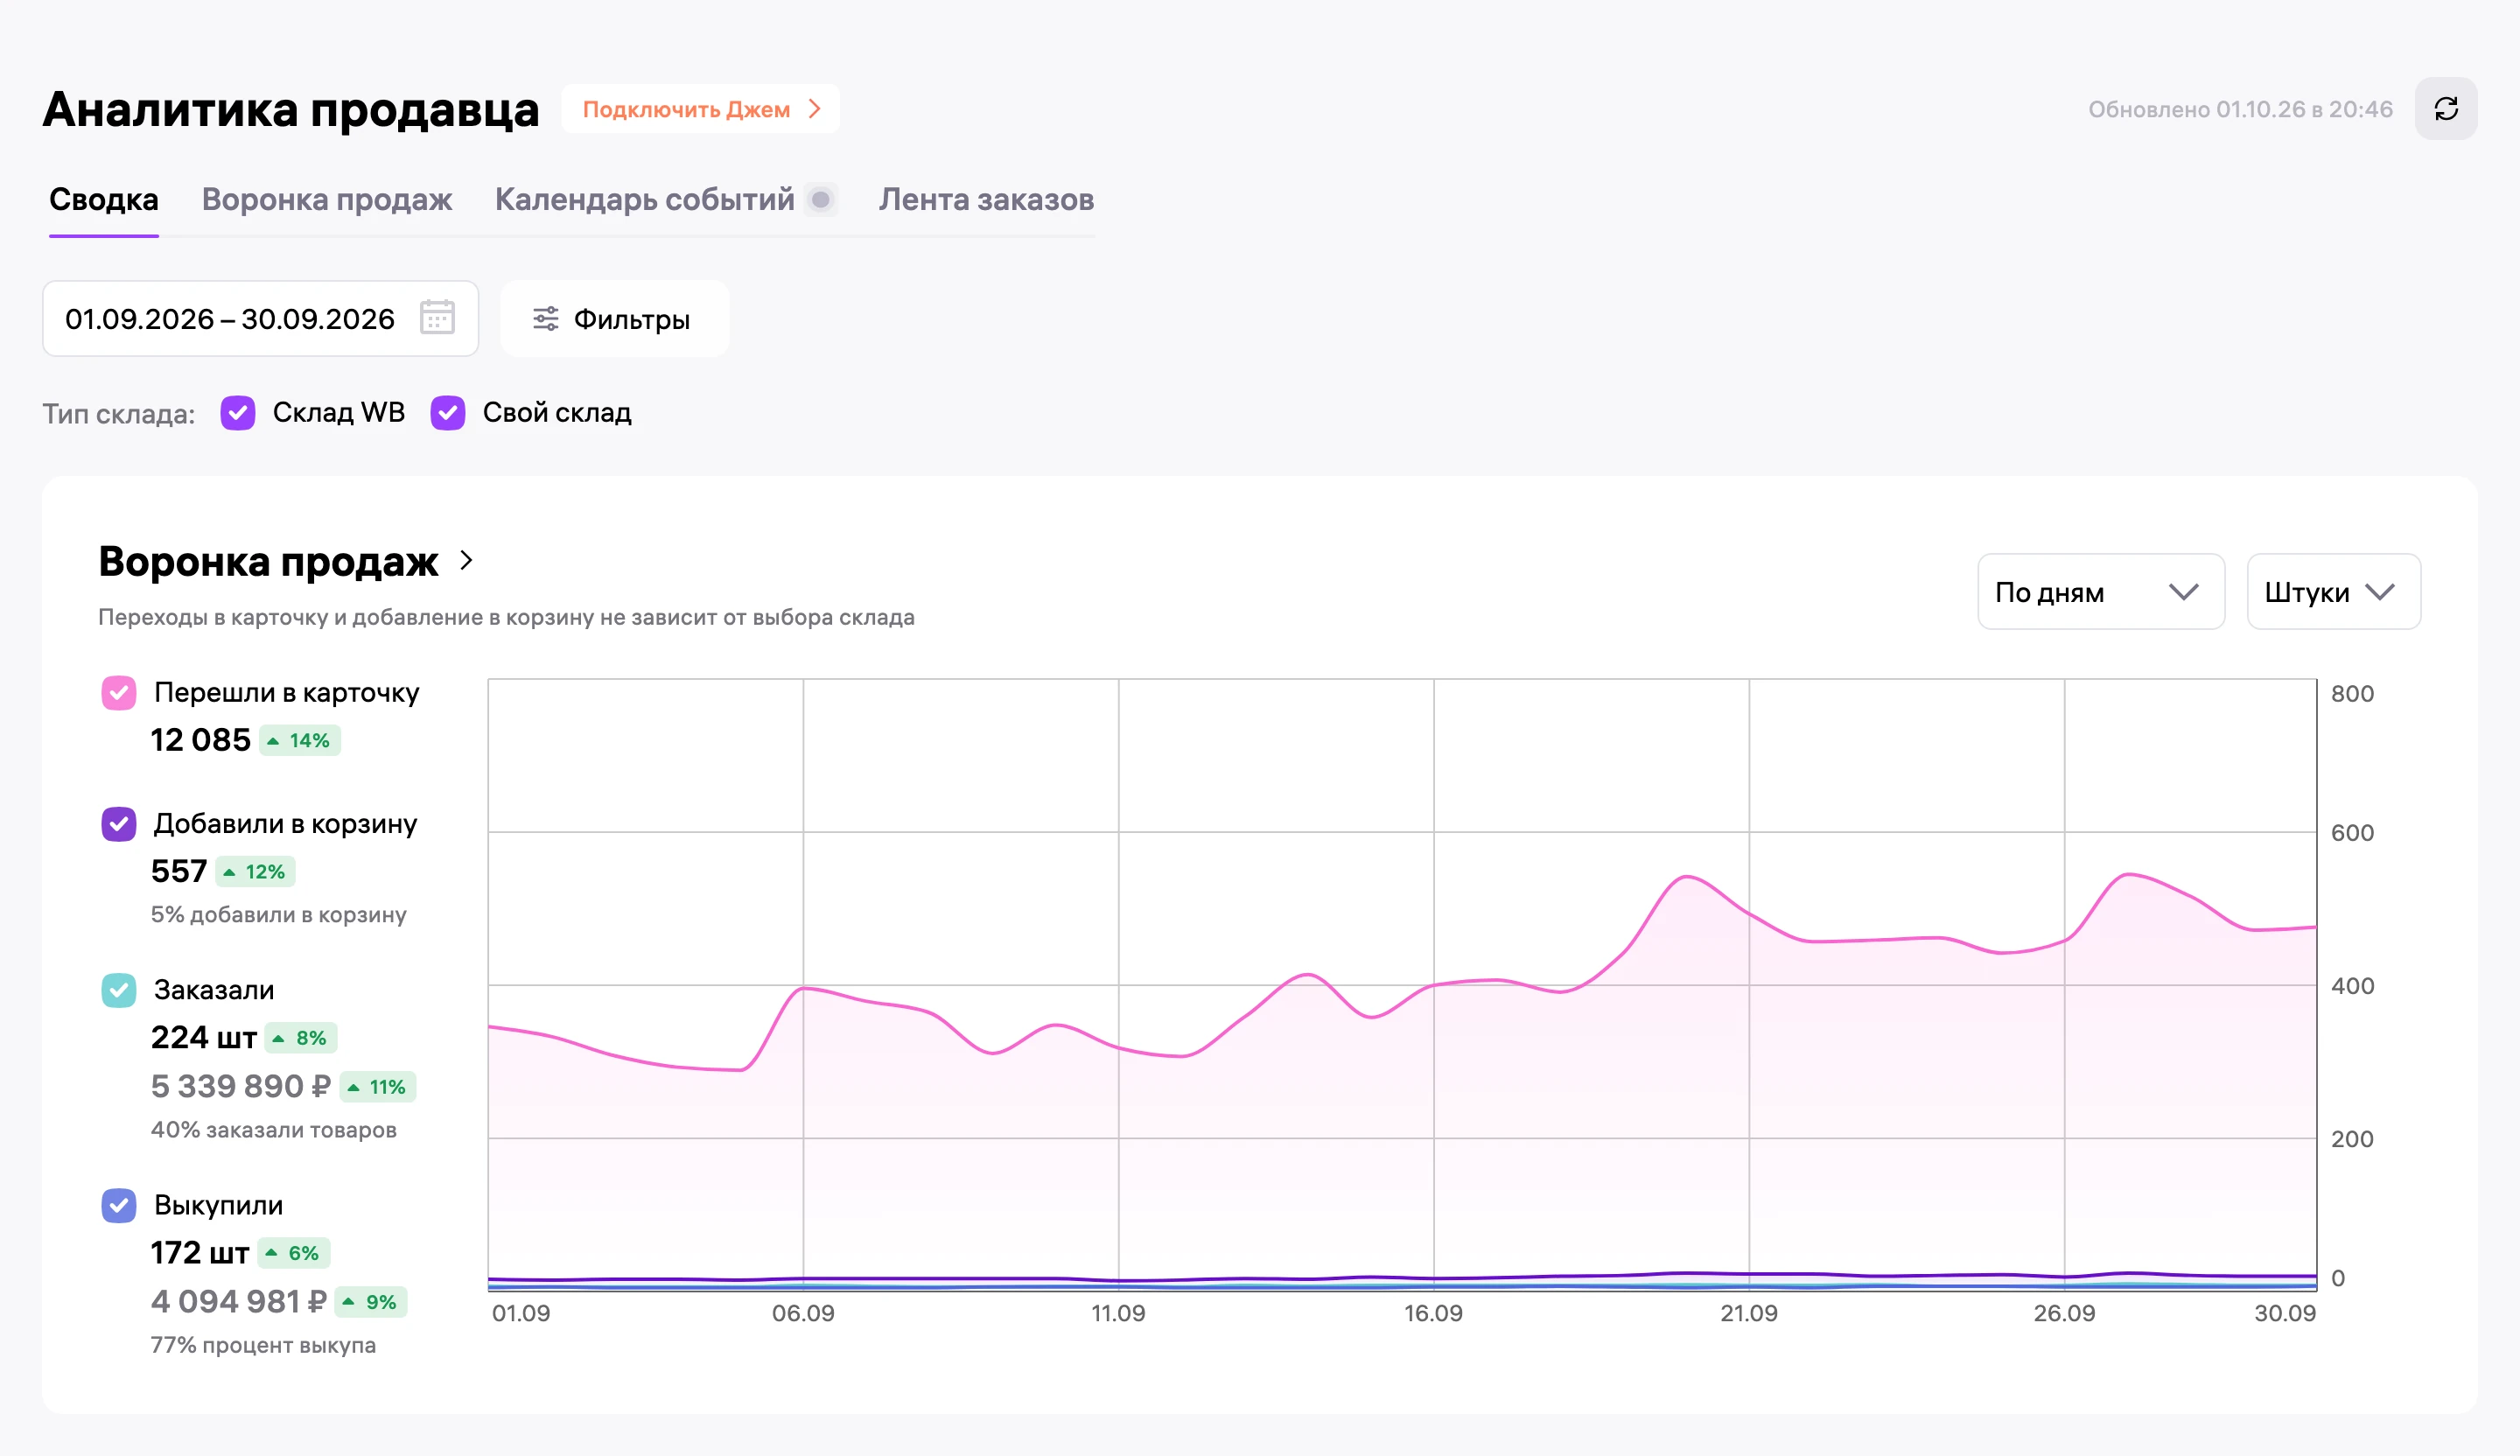Open the calendar icon in date field

(437, 318)
